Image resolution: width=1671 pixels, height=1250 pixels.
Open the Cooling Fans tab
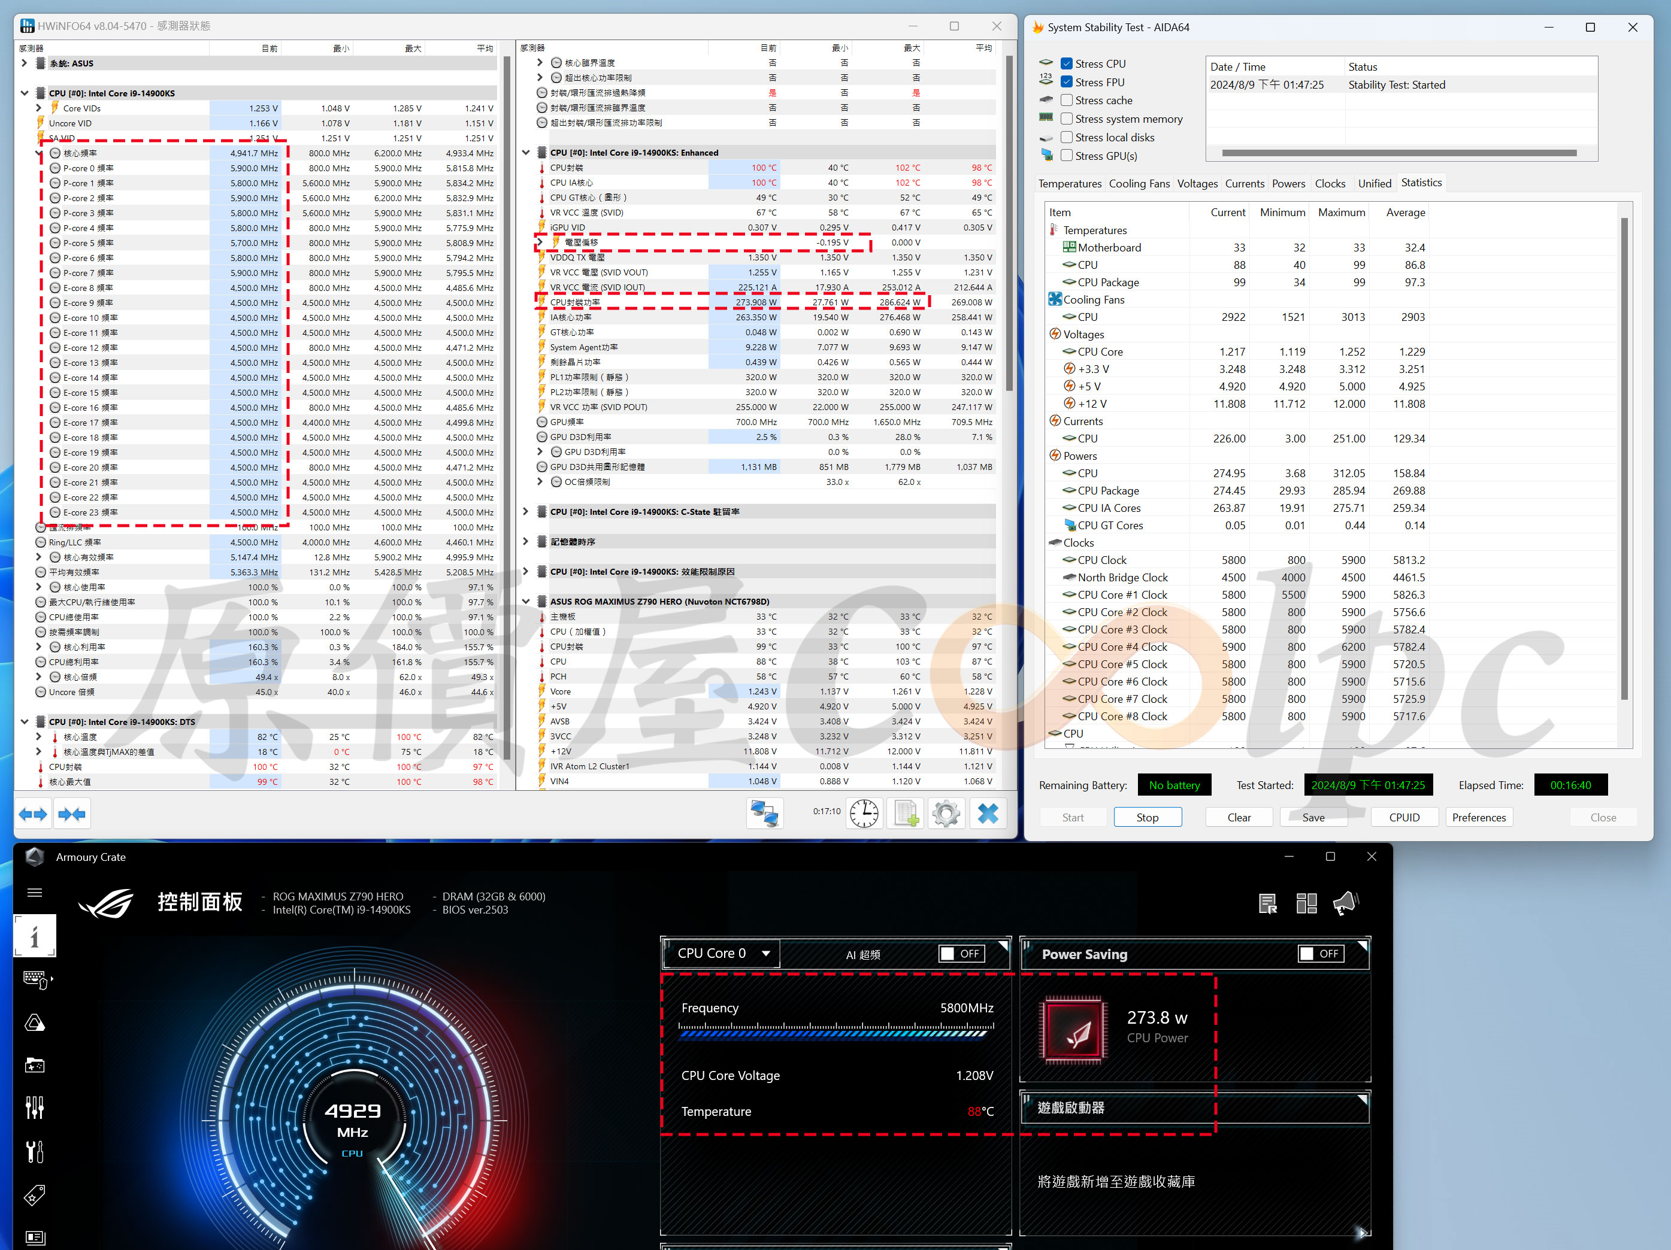pos(1139,184)
